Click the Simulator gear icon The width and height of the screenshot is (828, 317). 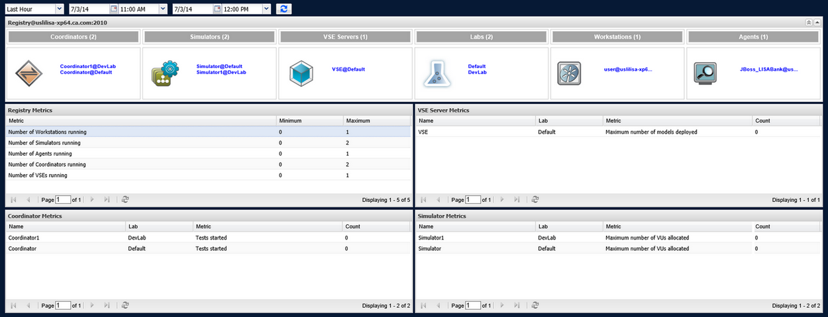pyautogui.click(x=166, y=73)
